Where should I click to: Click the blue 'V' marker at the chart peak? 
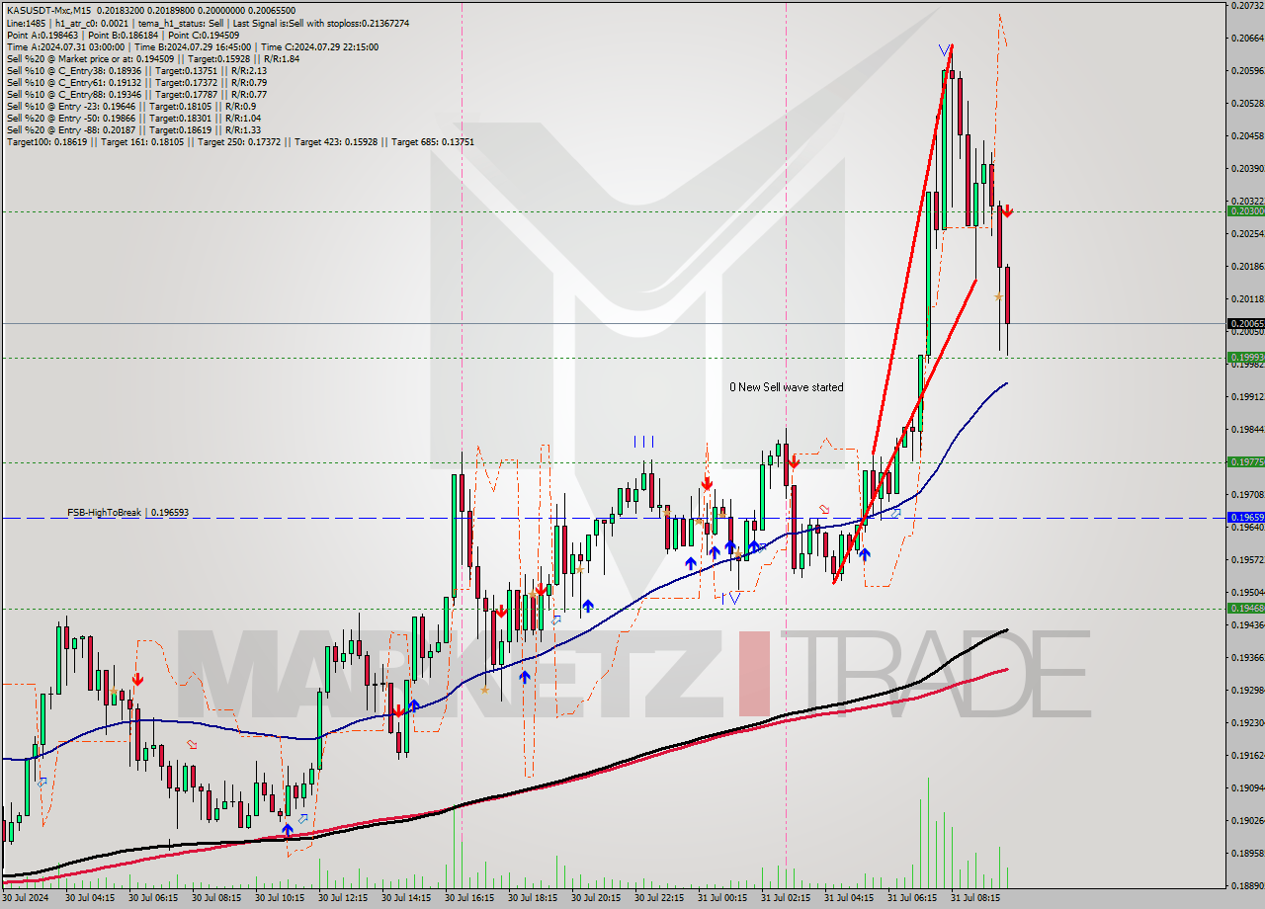(946, 50)
